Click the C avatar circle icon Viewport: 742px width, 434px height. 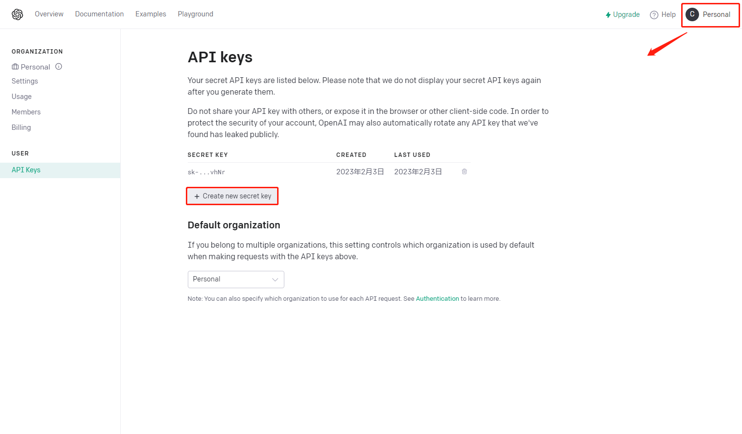click(692, 14)
